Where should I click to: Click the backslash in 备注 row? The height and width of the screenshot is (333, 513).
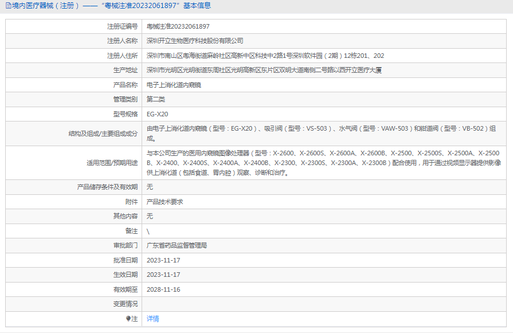pyautogui.click(x=148, y=232)
